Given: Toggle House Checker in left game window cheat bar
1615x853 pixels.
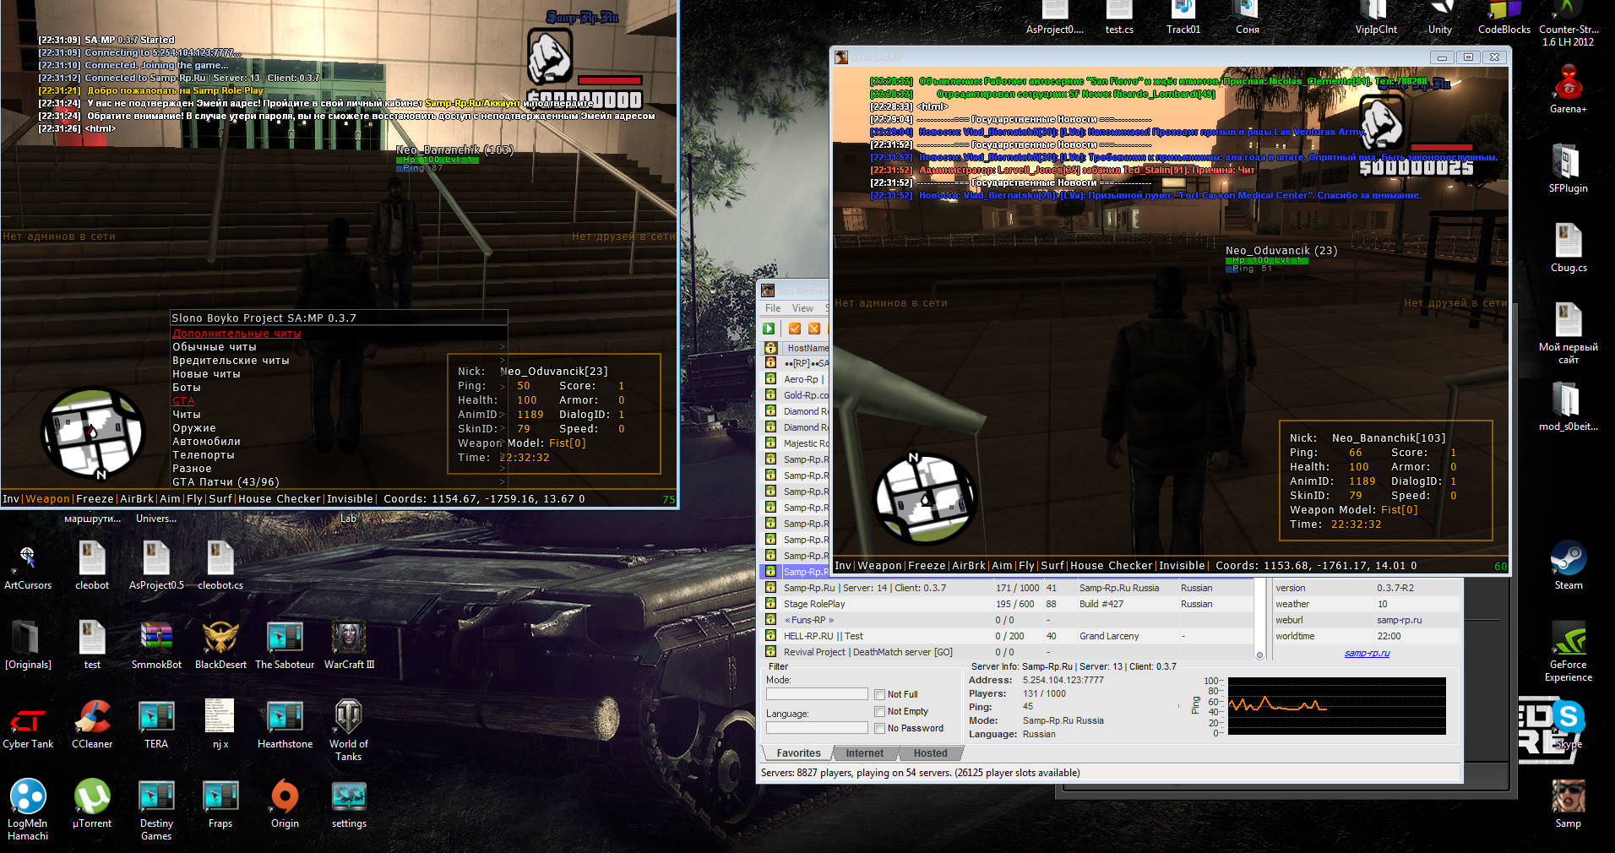Looking at the screenshot, I should pyautogui.click(x=280, y=499).
